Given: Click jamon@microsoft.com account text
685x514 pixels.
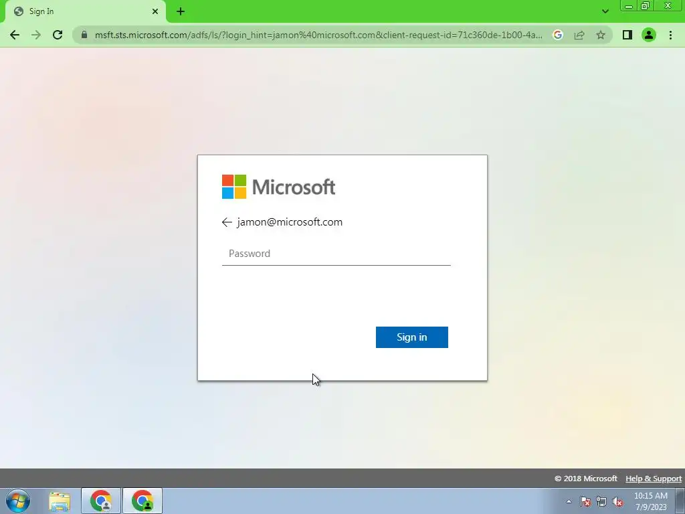Looking at the screenshot, I should 290,222.
